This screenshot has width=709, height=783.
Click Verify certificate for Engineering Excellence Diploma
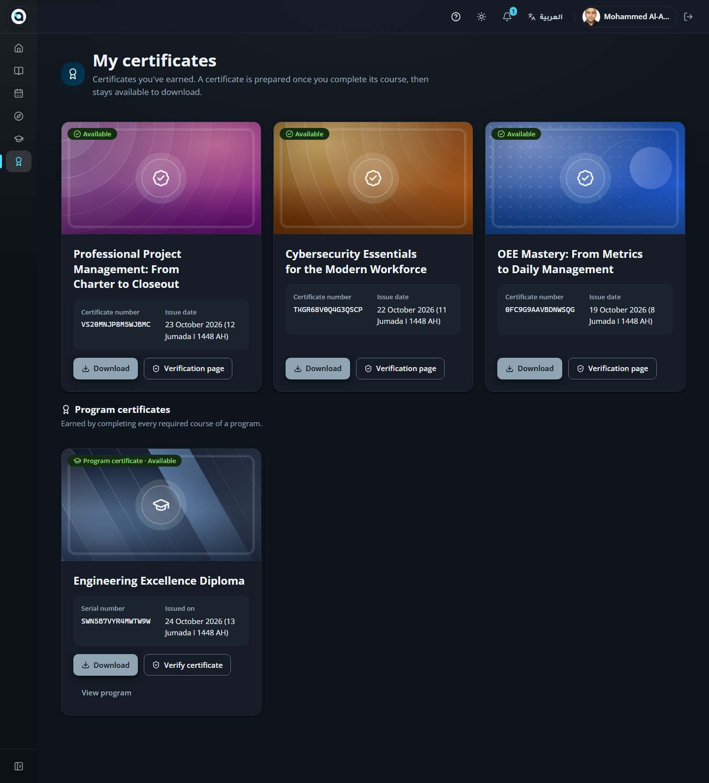coord(187,665)
